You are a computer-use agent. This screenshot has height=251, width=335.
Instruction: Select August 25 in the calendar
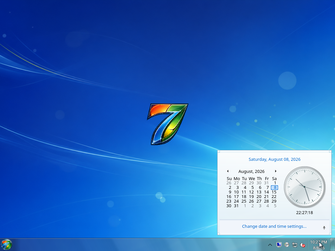tap(244, 201)
